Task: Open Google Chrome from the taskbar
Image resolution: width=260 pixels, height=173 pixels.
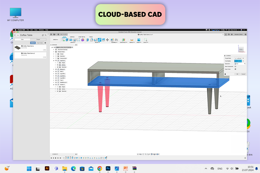Action: (100, 168)
